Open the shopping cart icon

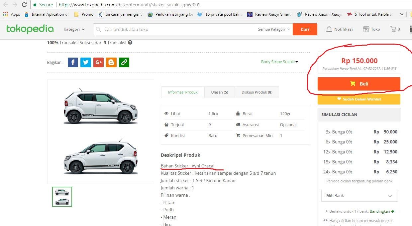(x=393, y=29)
